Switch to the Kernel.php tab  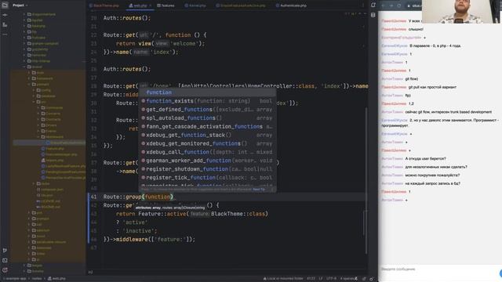(195, 5)
